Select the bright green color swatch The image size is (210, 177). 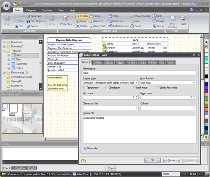point(206,102)
